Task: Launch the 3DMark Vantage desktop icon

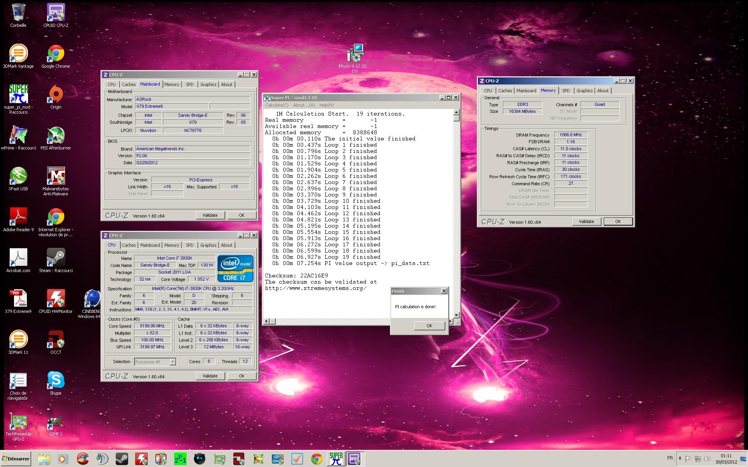Action: click(18, 56)
